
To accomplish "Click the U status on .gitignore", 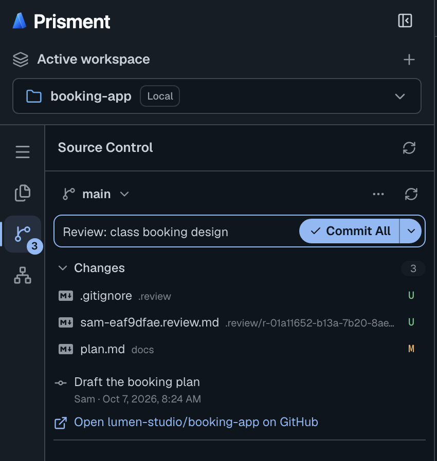I will click(x=411, y=296).
